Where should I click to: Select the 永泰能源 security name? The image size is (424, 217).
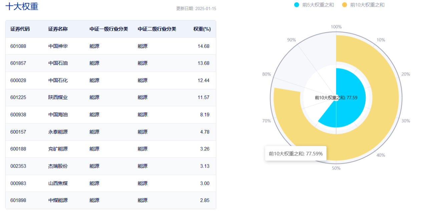pos(58,132)
